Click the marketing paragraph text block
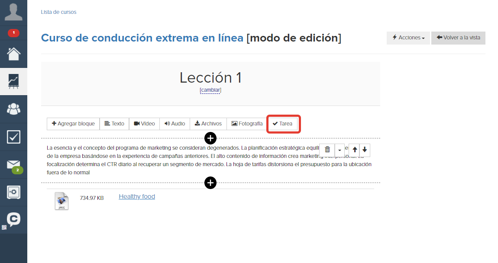The width and height of the screenshot is (498, 263). tap(209, 160)
